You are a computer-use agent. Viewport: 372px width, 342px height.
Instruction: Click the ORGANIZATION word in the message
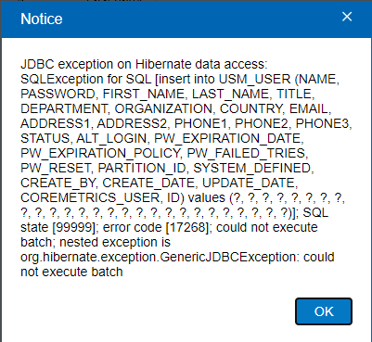(163, 109)
